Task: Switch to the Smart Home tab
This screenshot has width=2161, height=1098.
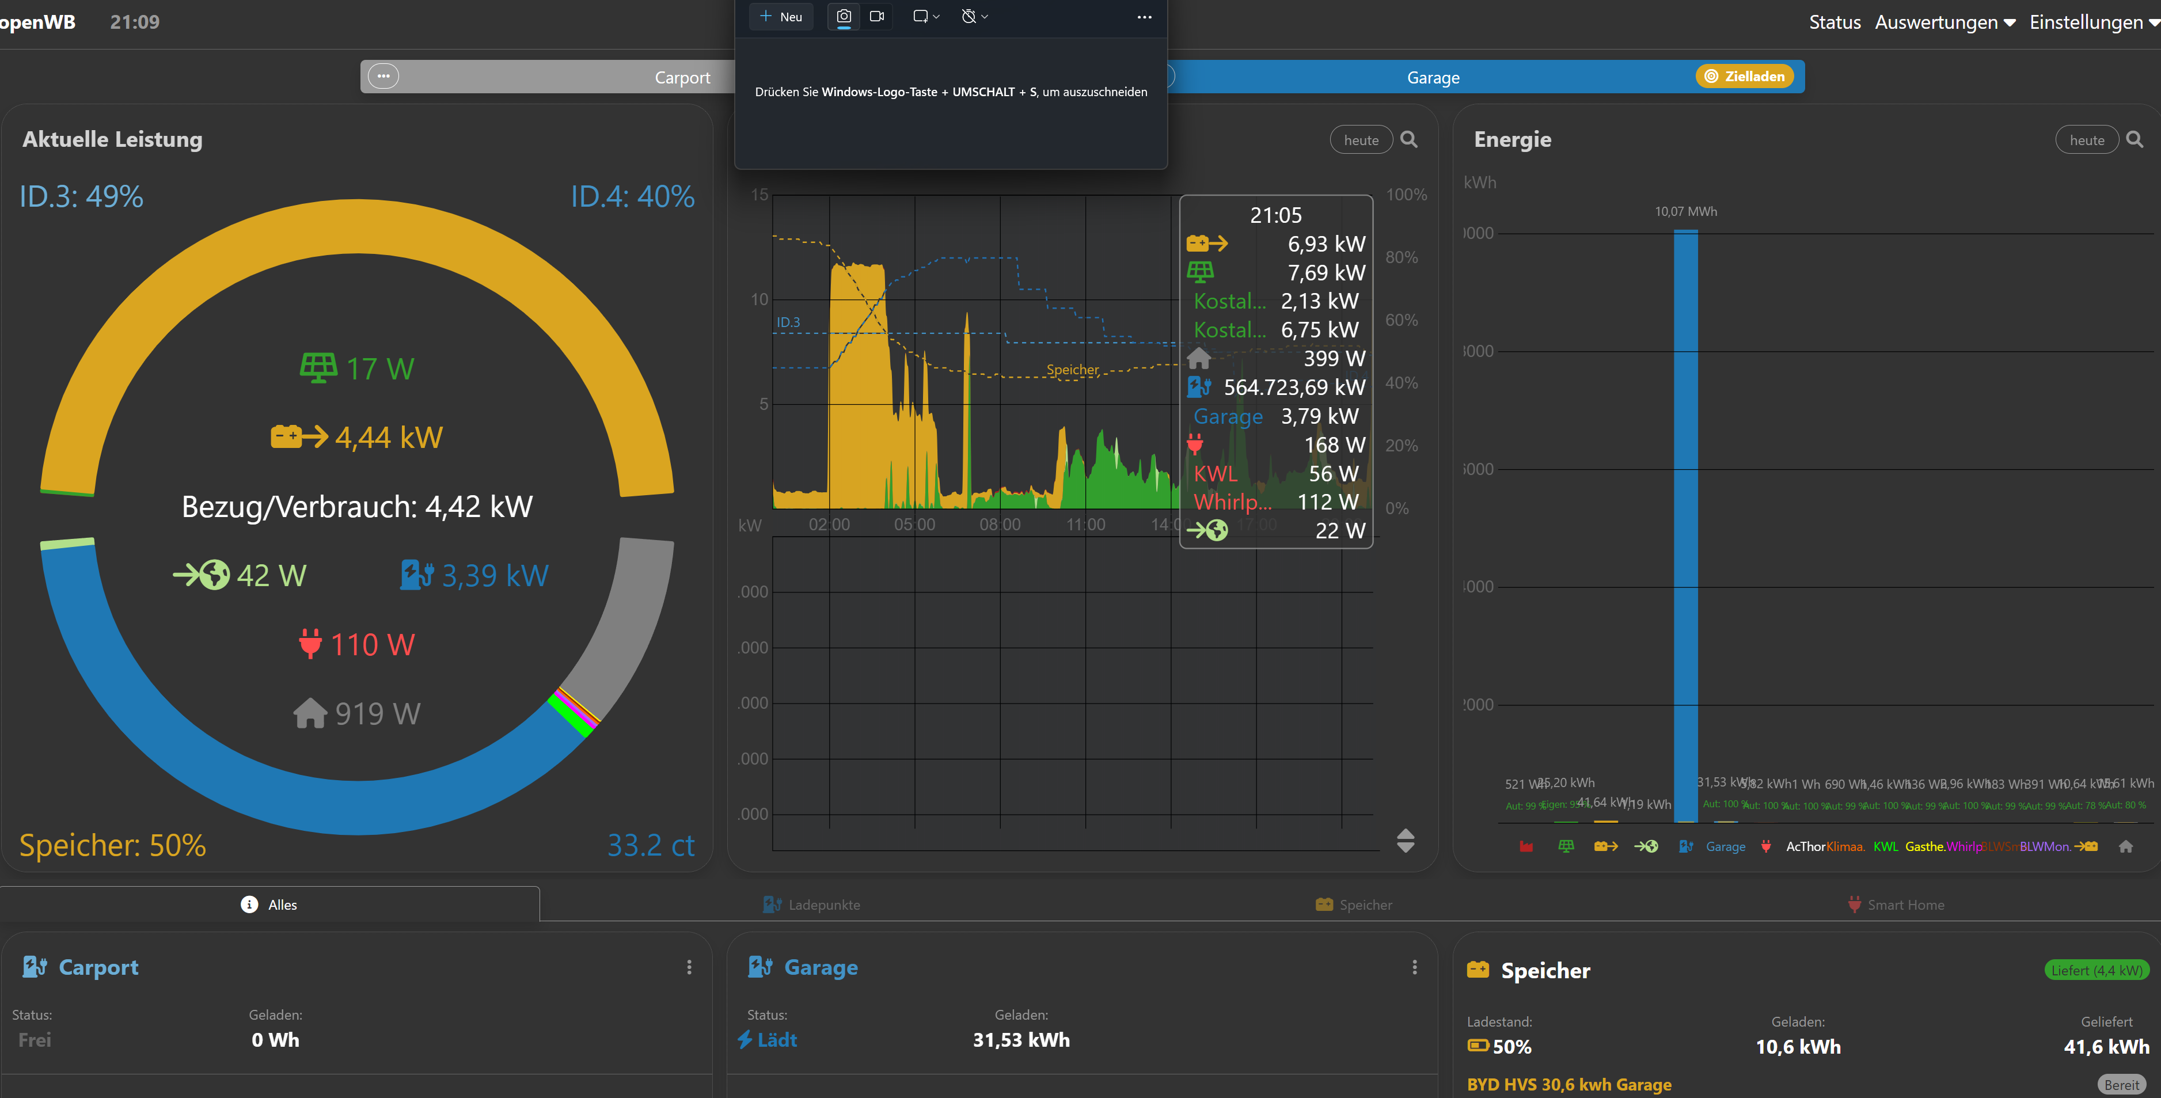Action: [1896, 904]
